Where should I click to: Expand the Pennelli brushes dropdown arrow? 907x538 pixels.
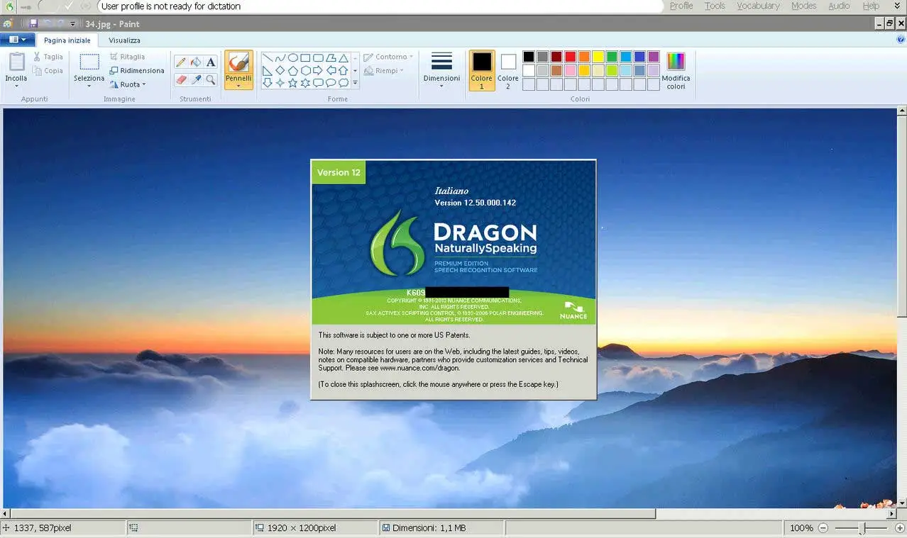tap(238, 86)
